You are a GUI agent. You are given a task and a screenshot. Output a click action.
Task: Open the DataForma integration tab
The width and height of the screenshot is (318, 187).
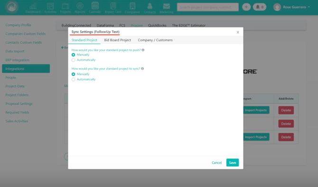click(105, 25)
